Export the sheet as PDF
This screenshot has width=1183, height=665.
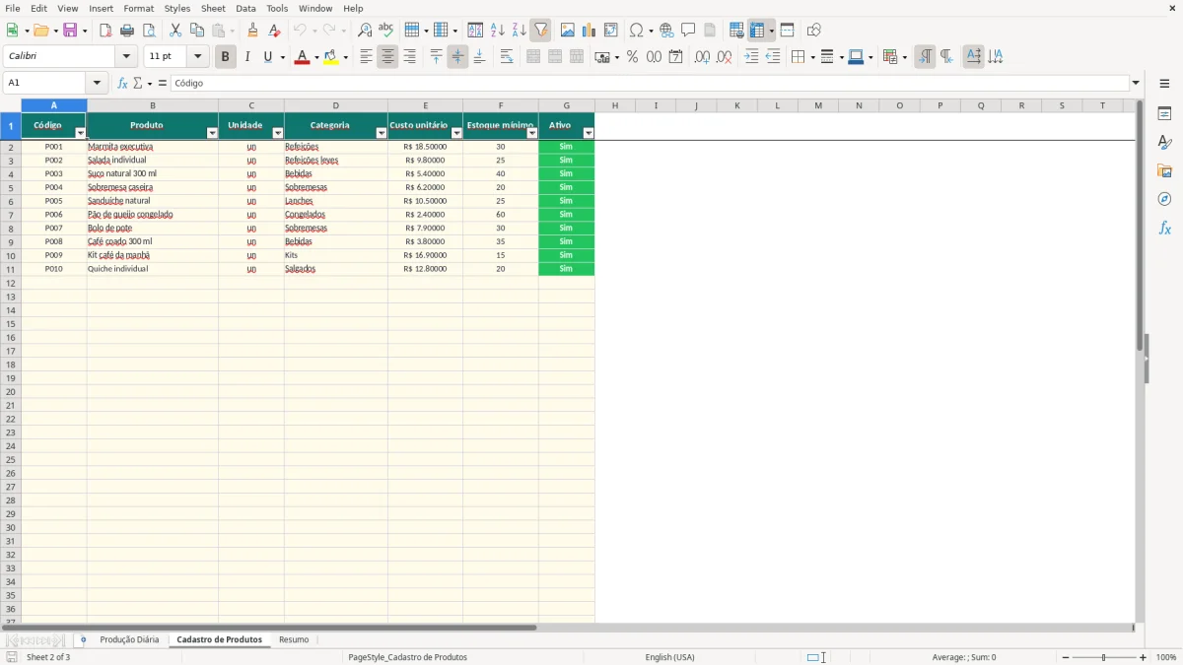tap(105, 31)
